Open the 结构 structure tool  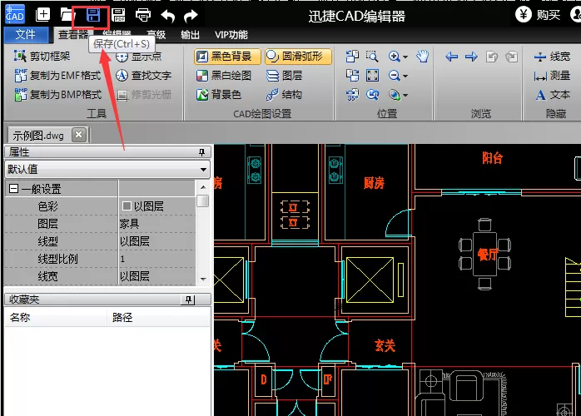point(284,95)
